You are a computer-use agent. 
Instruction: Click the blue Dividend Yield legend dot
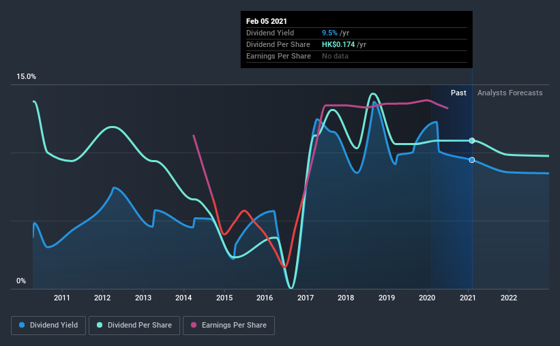tap(22, 325)
